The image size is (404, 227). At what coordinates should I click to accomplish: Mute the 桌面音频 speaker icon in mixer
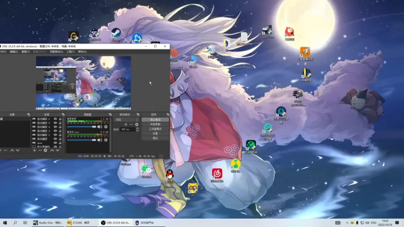99,127
